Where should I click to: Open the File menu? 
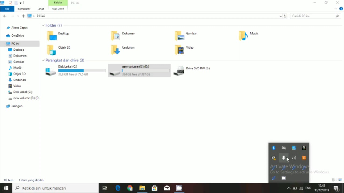(7, 9)
